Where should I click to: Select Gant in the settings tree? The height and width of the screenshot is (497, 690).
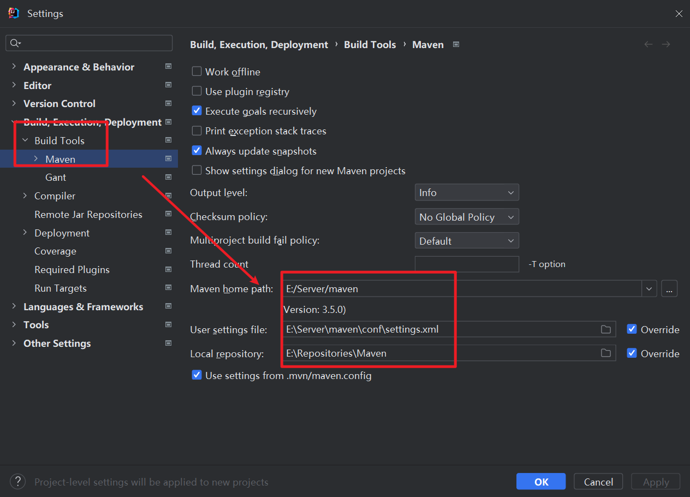click(x=56, y=177)
